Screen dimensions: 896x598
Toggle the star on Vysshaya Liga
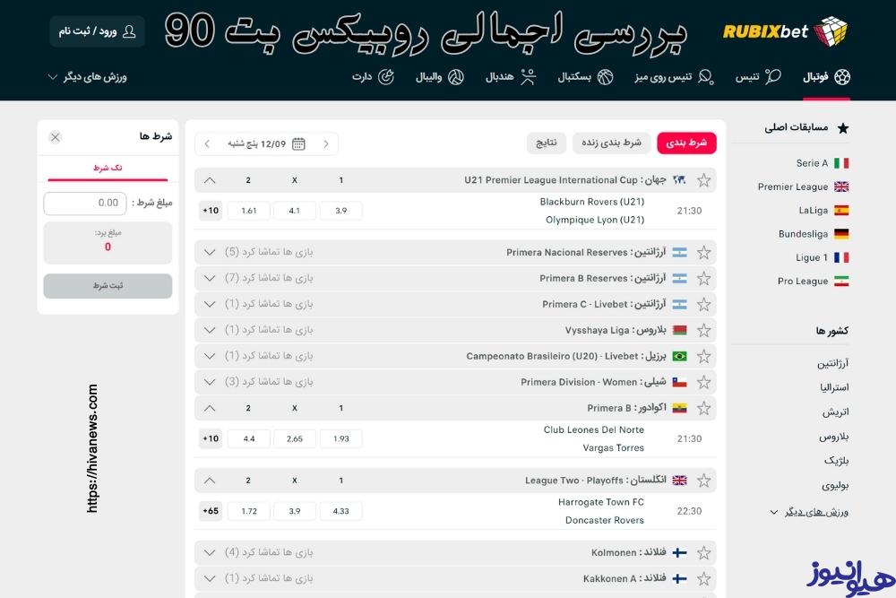pyautogui.click(x=704, y=330)
